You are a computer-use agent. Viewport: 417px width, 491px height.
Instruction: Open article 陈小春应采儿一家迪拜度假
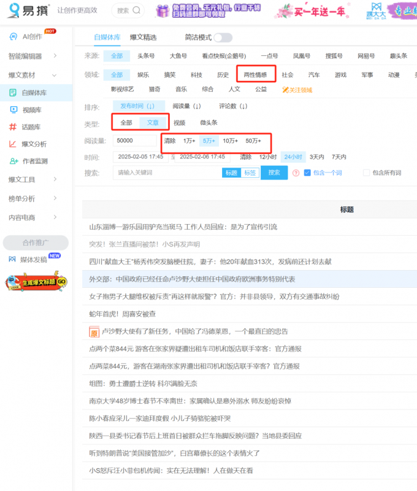(160, 419)
